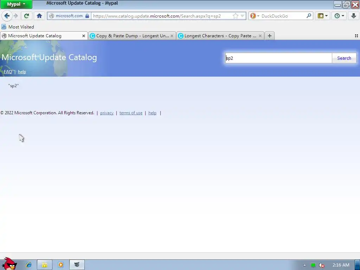Open the Most Visited bookmarks folder

pyautogui.click(x=18, y=27)
